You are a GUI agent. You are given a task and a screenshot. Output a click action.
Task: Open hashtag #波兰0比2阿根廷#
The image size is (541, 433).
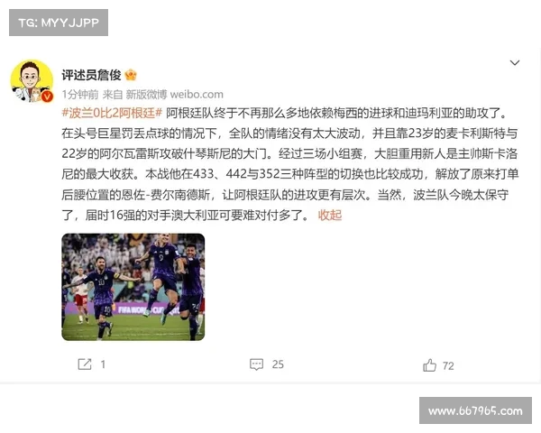[112, 113]
